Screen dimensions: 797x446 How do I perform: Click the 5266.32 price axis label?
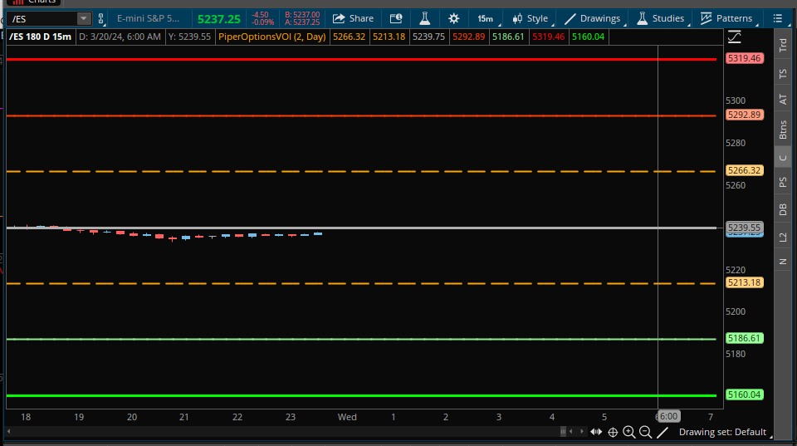coord(744,170)
